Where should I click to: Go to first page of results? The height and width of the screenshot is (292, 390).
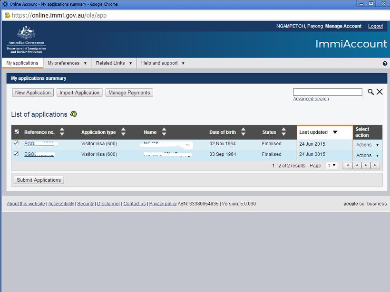(348, 165)
